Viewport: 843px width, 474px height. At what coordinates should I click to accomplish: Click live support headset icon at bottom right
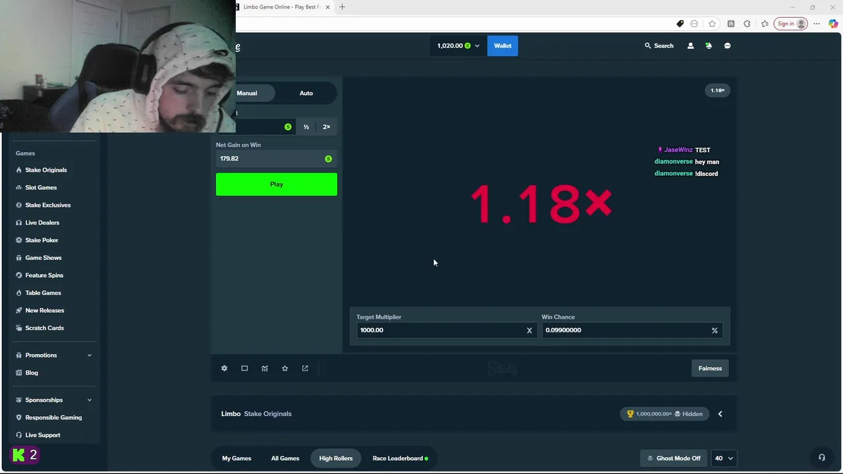tap(822, 458)
